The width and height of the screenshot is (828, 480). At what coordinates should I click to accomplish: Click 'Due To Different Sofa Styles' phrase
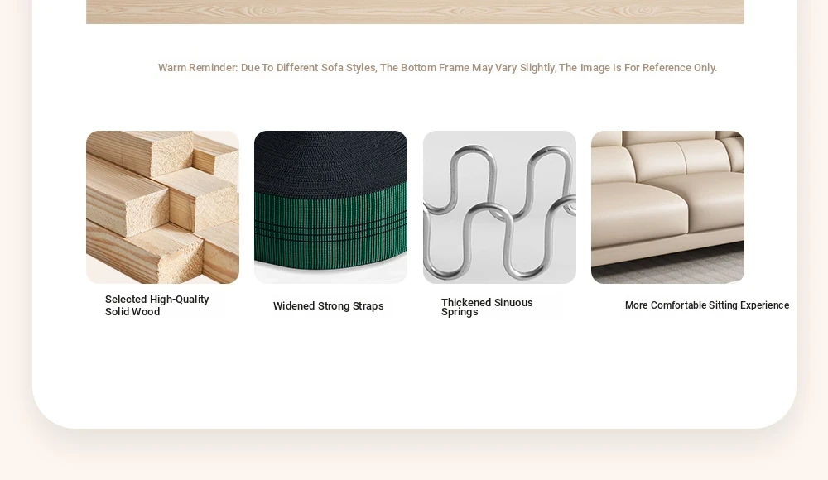pos(308,68)
